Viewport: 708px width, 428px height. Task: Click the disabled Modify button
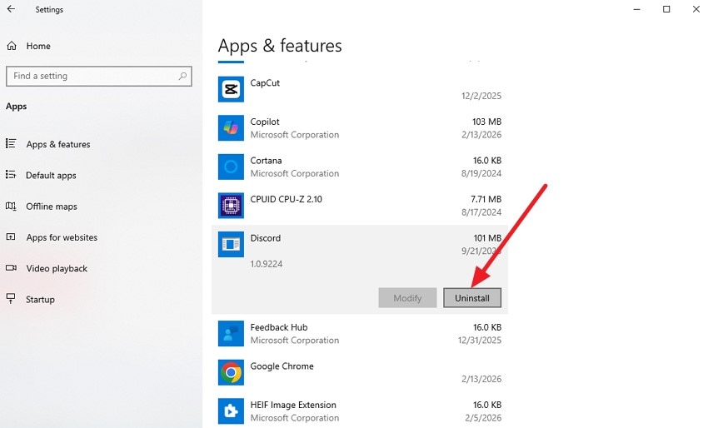[x=407, y=298]
